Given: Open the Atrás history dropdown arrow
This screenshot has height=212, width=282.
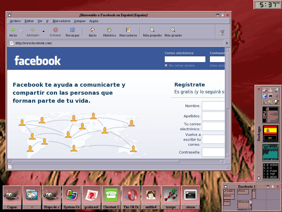Looking at the screenshot, I should [21, 31].
